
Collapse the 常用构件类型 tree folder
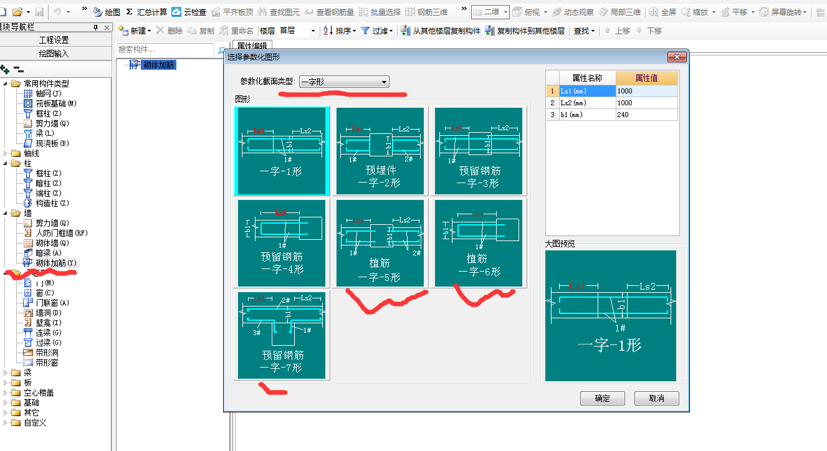pyautogui.click(x=7, y=83)
